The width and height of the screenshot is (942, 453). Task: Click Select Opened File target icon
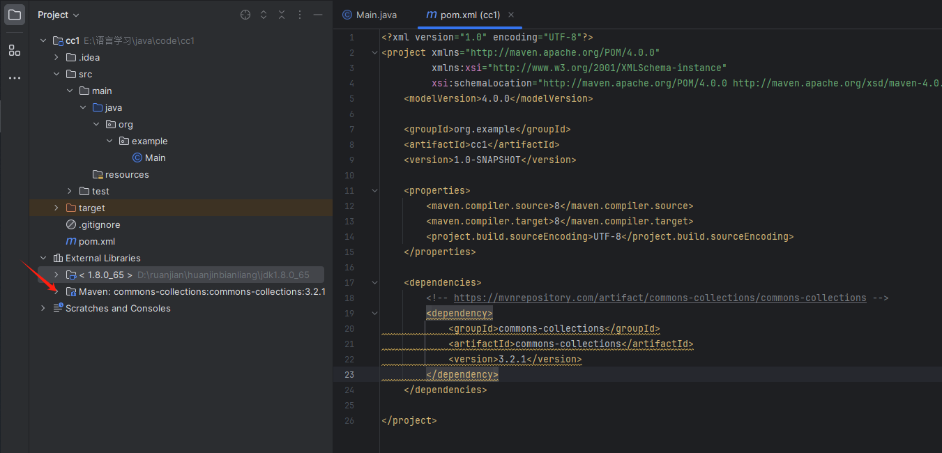[245, 15]
